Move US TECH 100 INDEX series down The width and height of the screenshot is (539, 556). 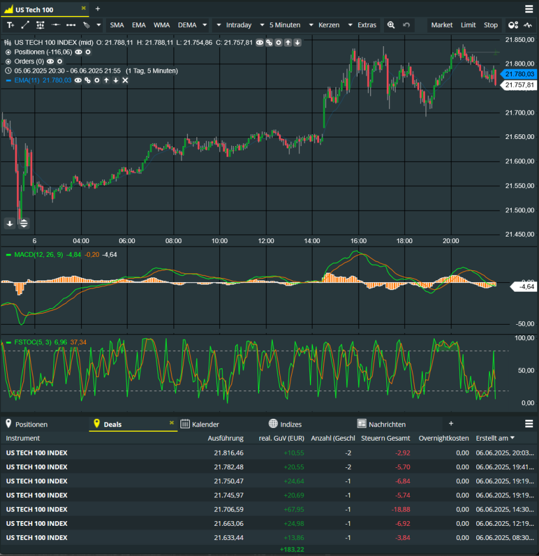click(x=298, y=43)
